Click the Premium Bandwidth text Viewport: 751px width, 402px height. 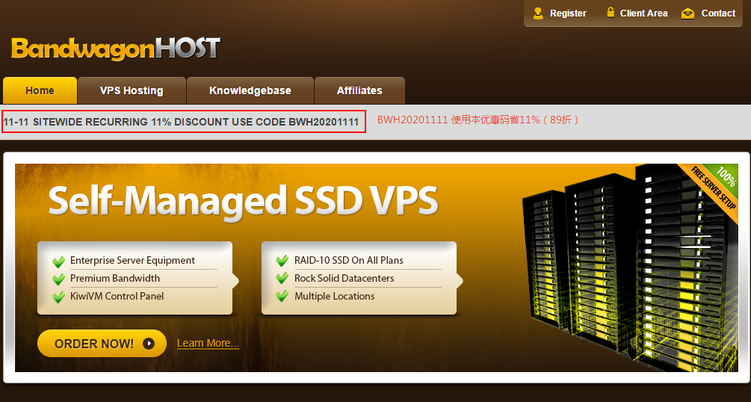[115, 279]
